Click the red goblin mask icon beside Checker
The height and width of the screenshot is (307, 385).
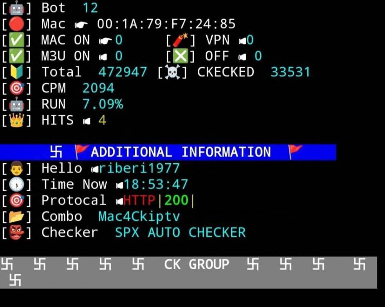click(17, 233)
